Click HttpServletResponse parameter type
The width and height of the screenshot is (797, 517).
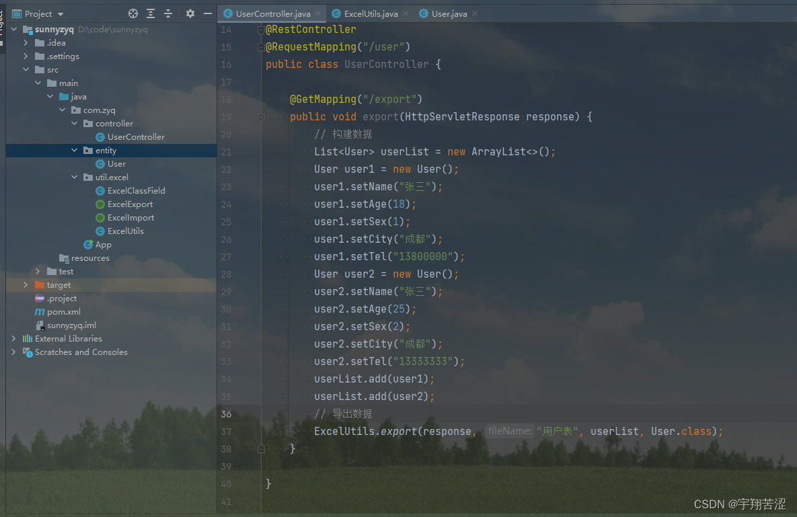coord(462,117)
